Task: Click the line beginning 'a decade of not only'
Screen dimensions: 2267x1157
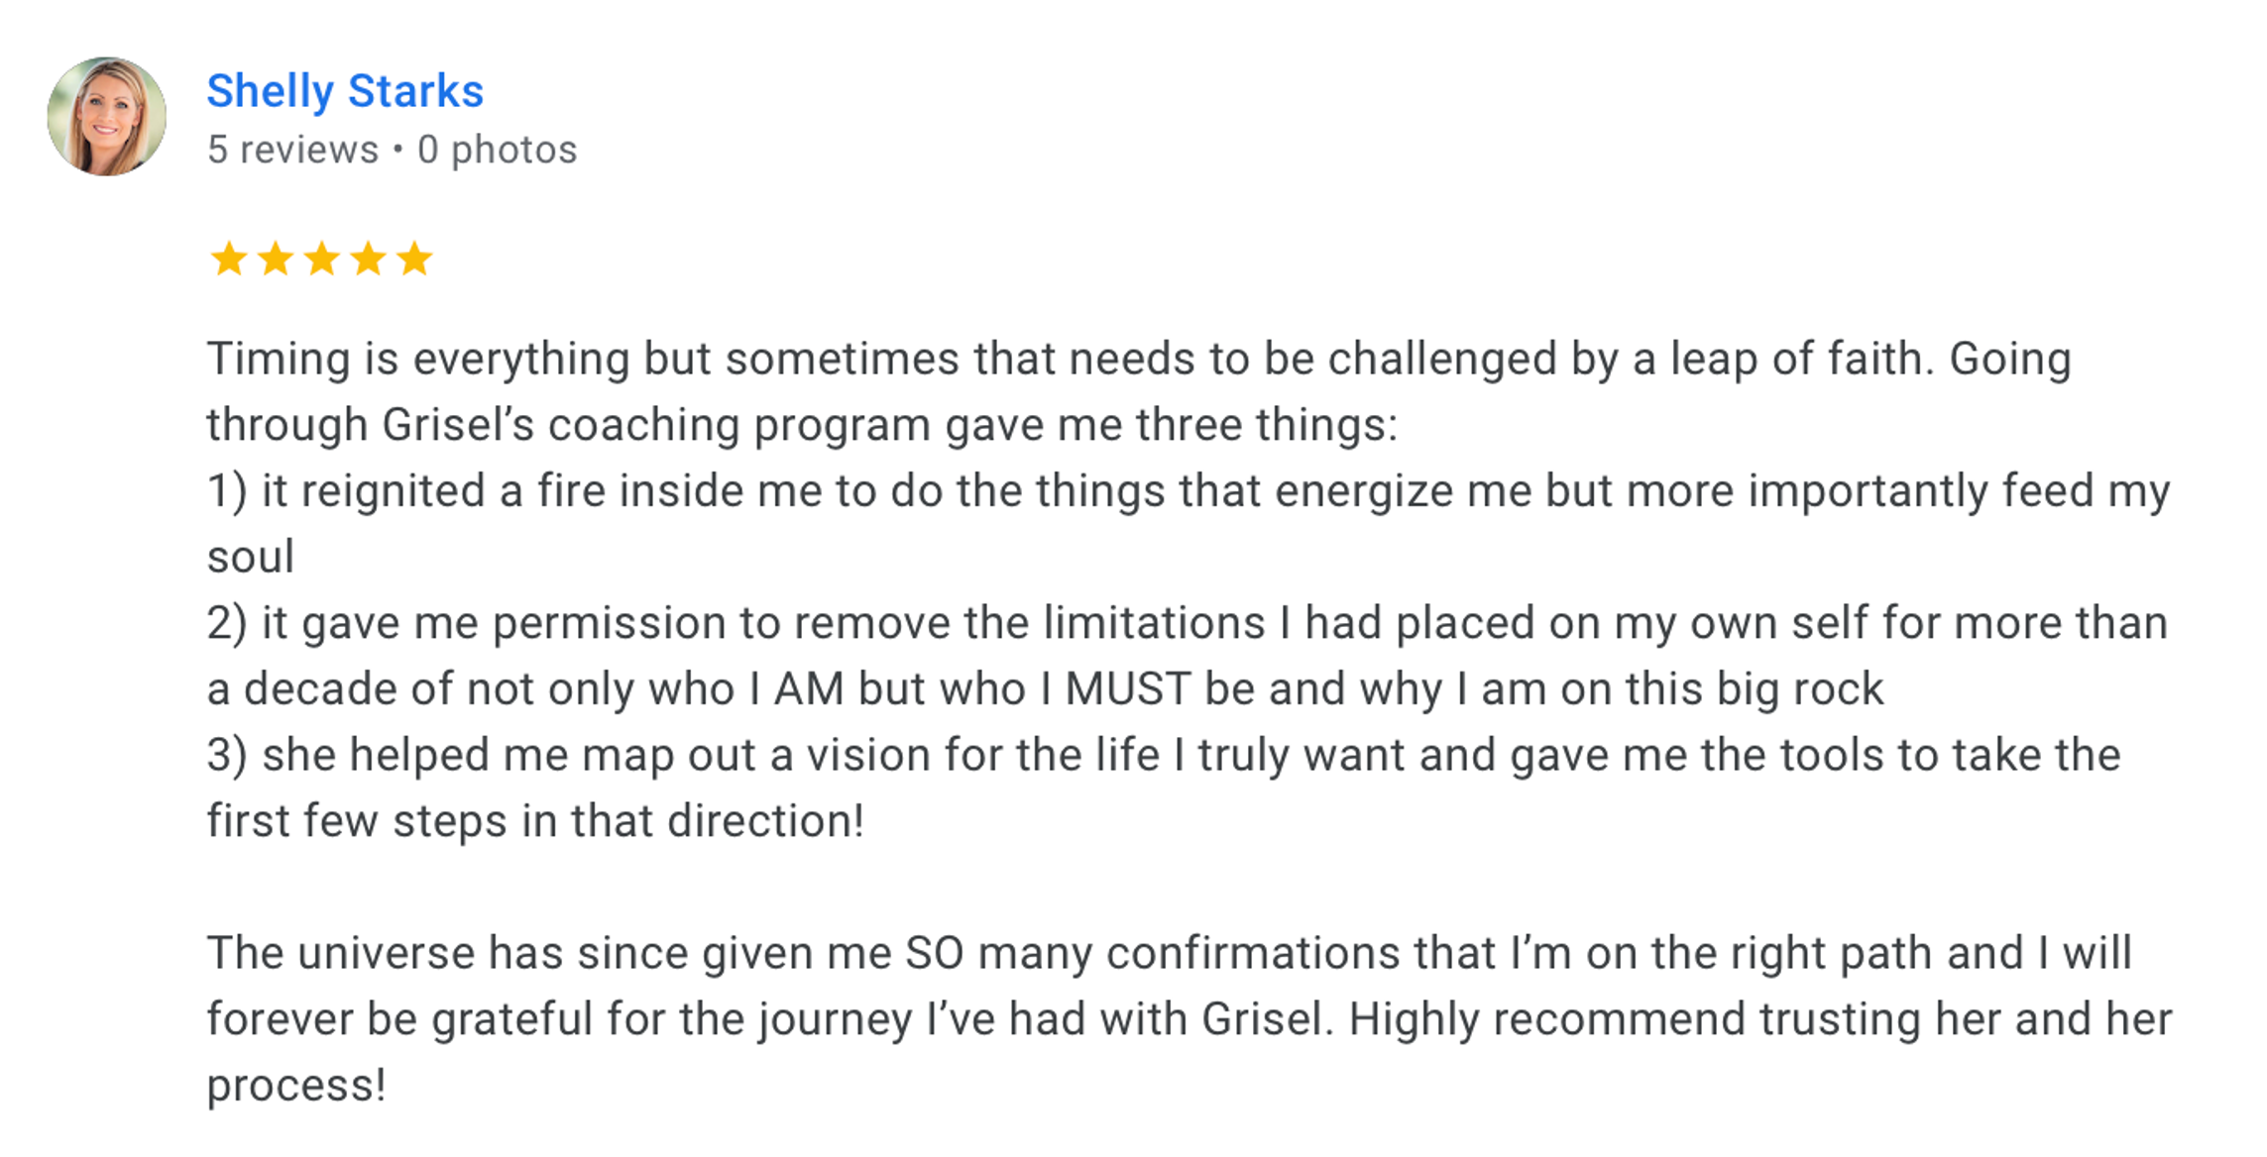Action: pos(1045,689)
